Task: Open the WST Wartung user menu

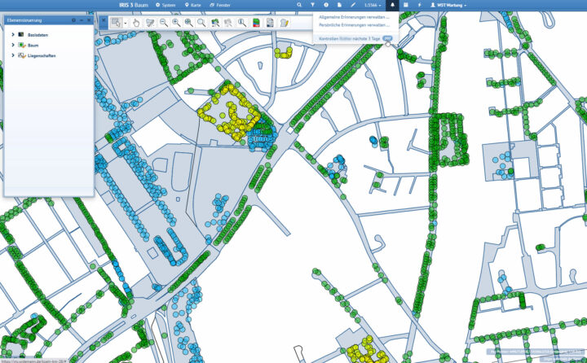Action: 448,5
